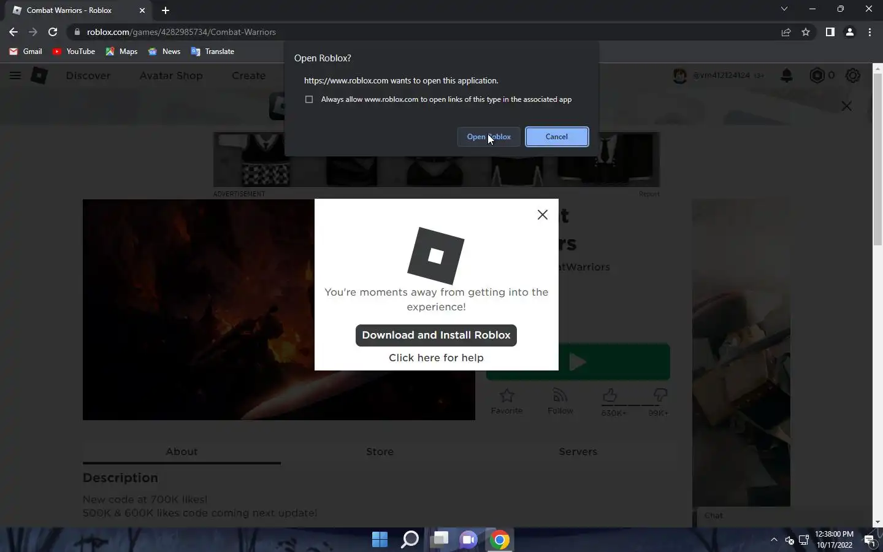Open the video chat app in taskbar
The height and width of the screenshot is (552, 883).
469,540
